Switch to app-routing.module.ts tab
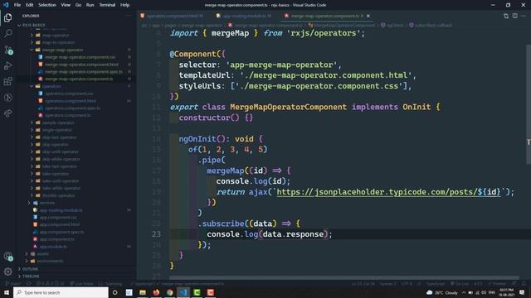The width and height of the screenshot is (531, 298). click(244, 16)
